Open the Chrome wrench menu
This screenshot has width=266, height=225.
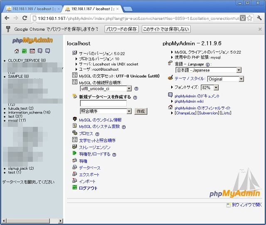tap(259, 18)
